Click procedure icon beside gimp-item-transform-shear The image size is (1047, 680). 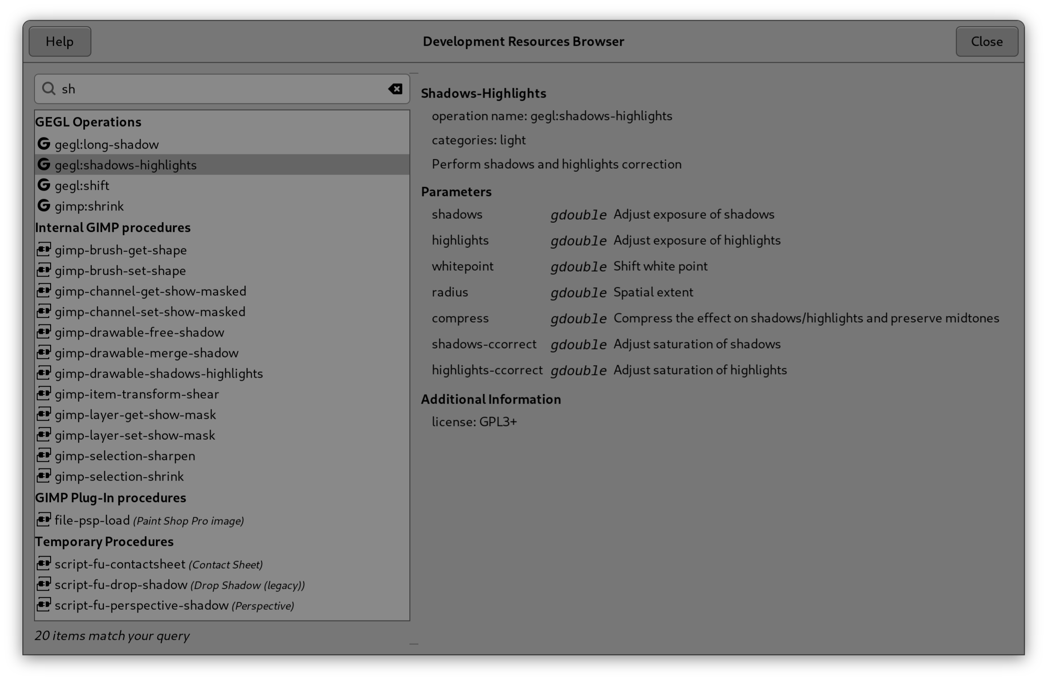pos(43,394)
